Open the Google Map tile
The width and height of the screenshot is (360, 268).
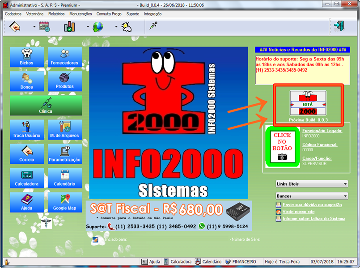point(65,202)
